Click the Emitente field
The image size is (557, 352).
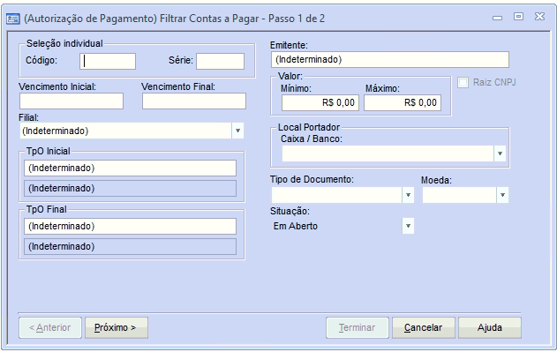390,60
